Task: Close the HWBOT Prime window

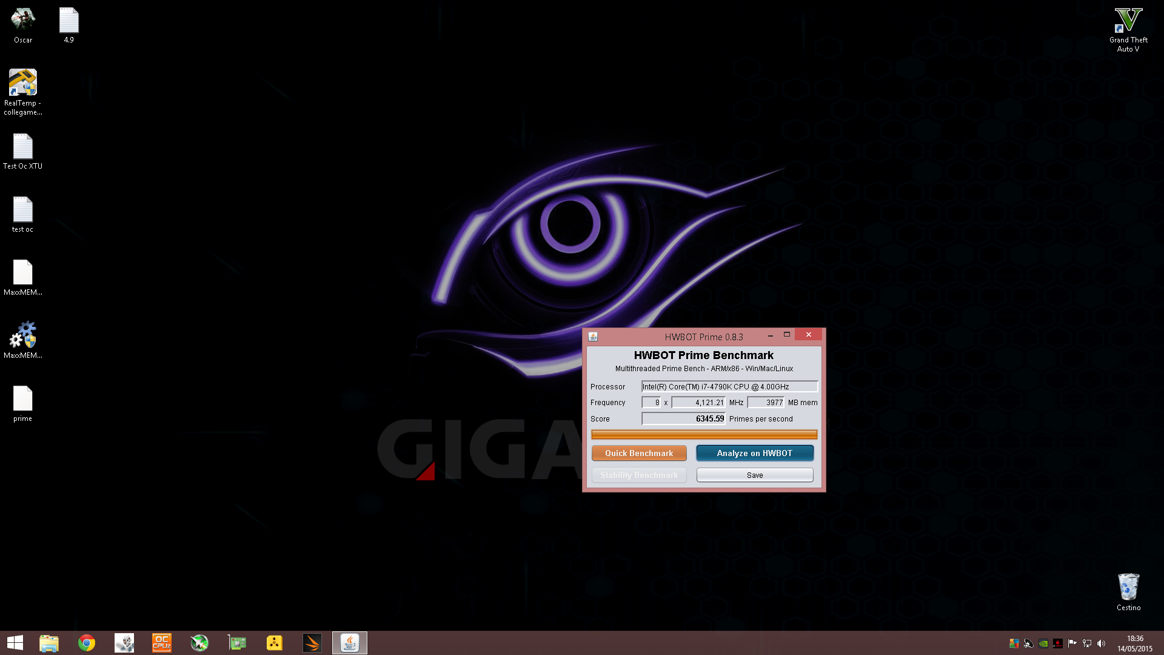Action: 808,335
